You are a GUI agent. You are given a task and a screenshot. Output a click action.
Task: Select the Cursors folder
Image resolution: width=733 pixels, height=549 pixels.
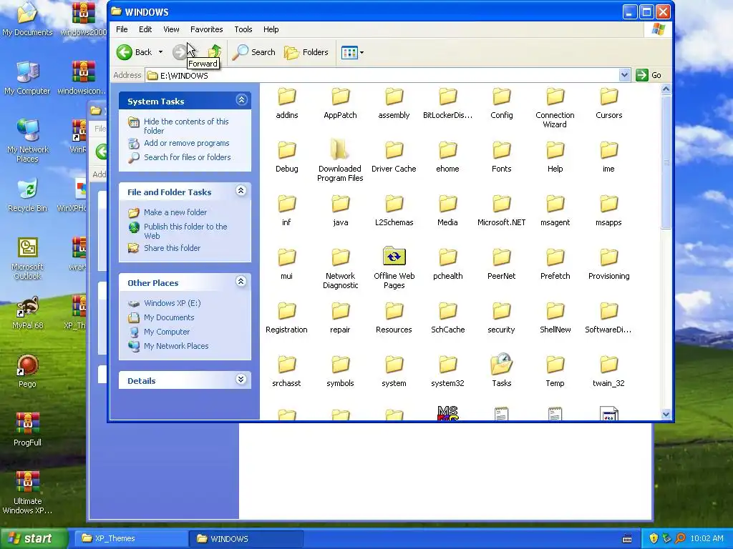[608, 103]
